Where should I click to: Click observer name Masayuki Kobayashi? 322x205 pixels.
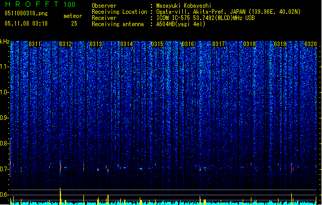pos(184,6)
